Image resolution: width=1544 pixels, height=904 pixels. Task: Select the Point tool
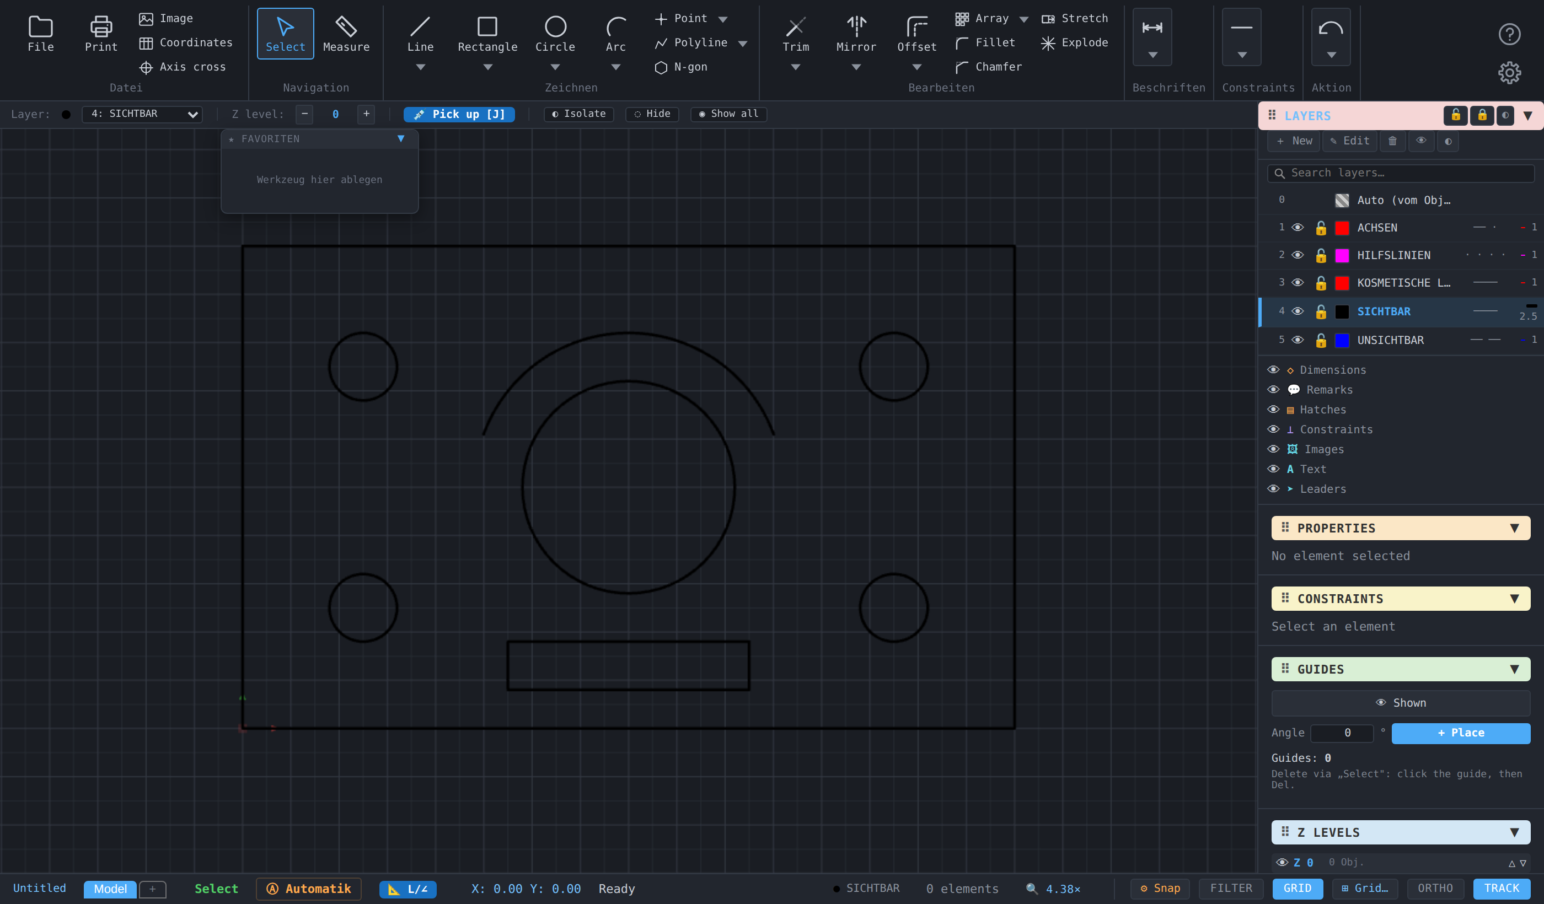pyautogui.click(x=682, y=18)
